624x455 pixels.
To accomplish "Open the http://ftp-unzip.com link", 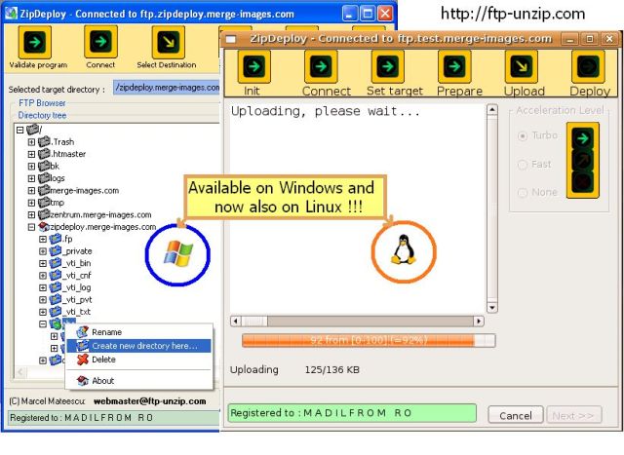I will point(513,14).
